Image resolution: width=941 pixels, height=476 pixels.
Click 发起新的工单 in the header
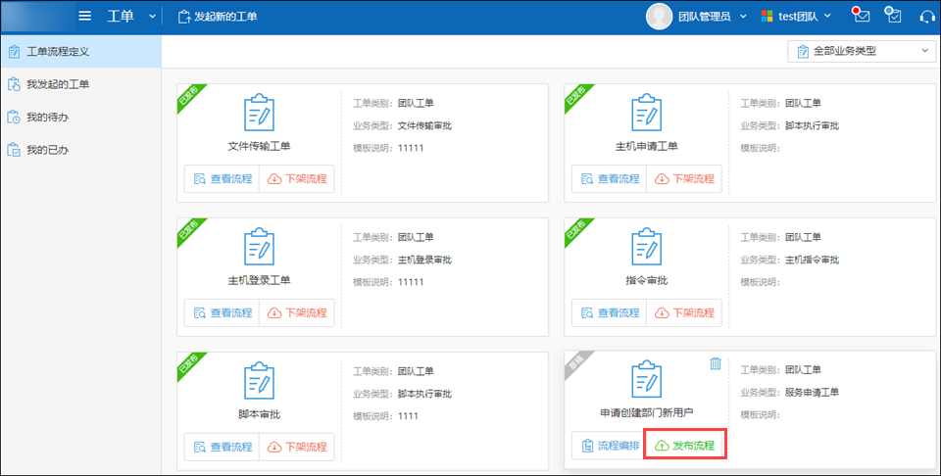coord(218,17)
